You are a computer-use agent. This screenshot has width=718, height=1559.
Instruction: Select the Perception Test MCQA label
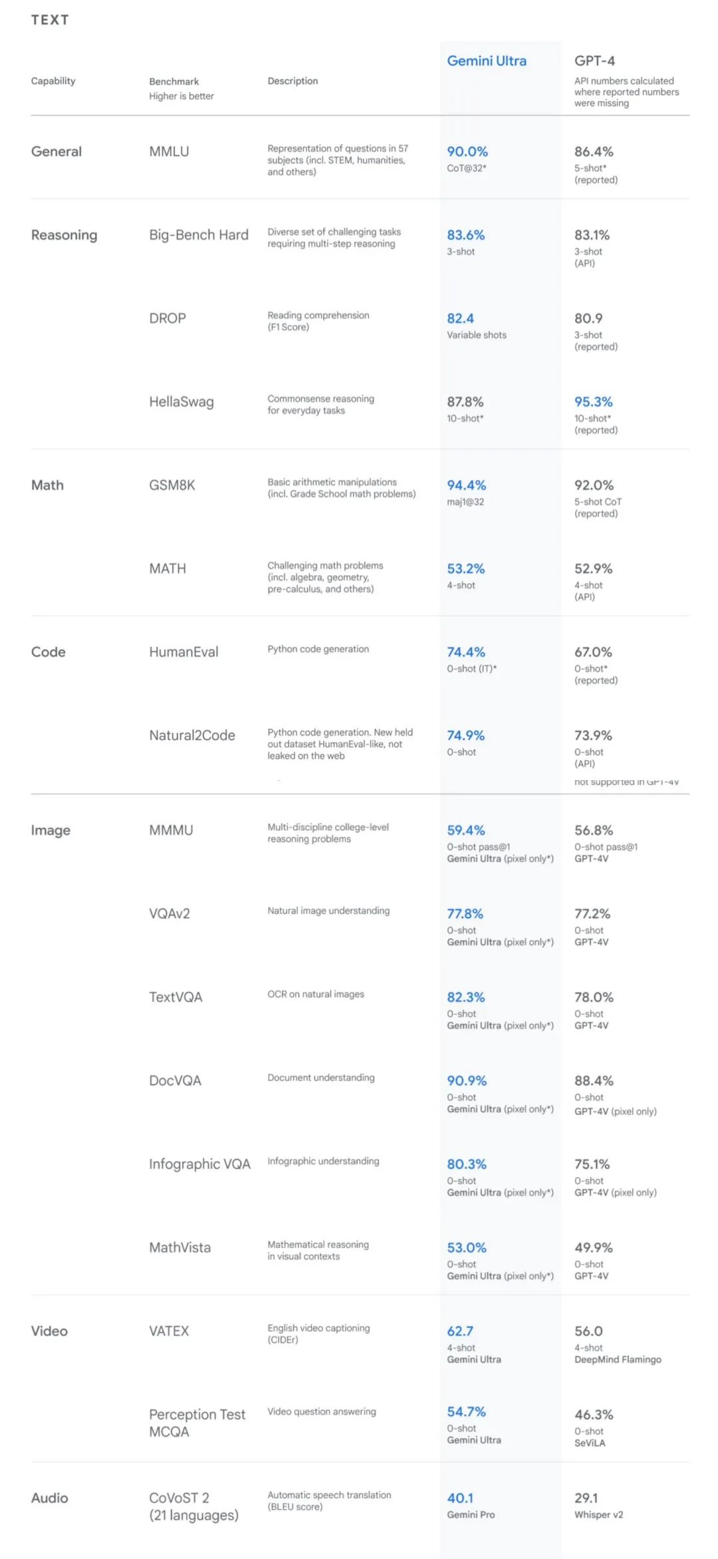(197, 1423)
